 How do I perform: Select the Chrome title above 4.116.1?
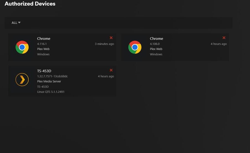[44, 39]
